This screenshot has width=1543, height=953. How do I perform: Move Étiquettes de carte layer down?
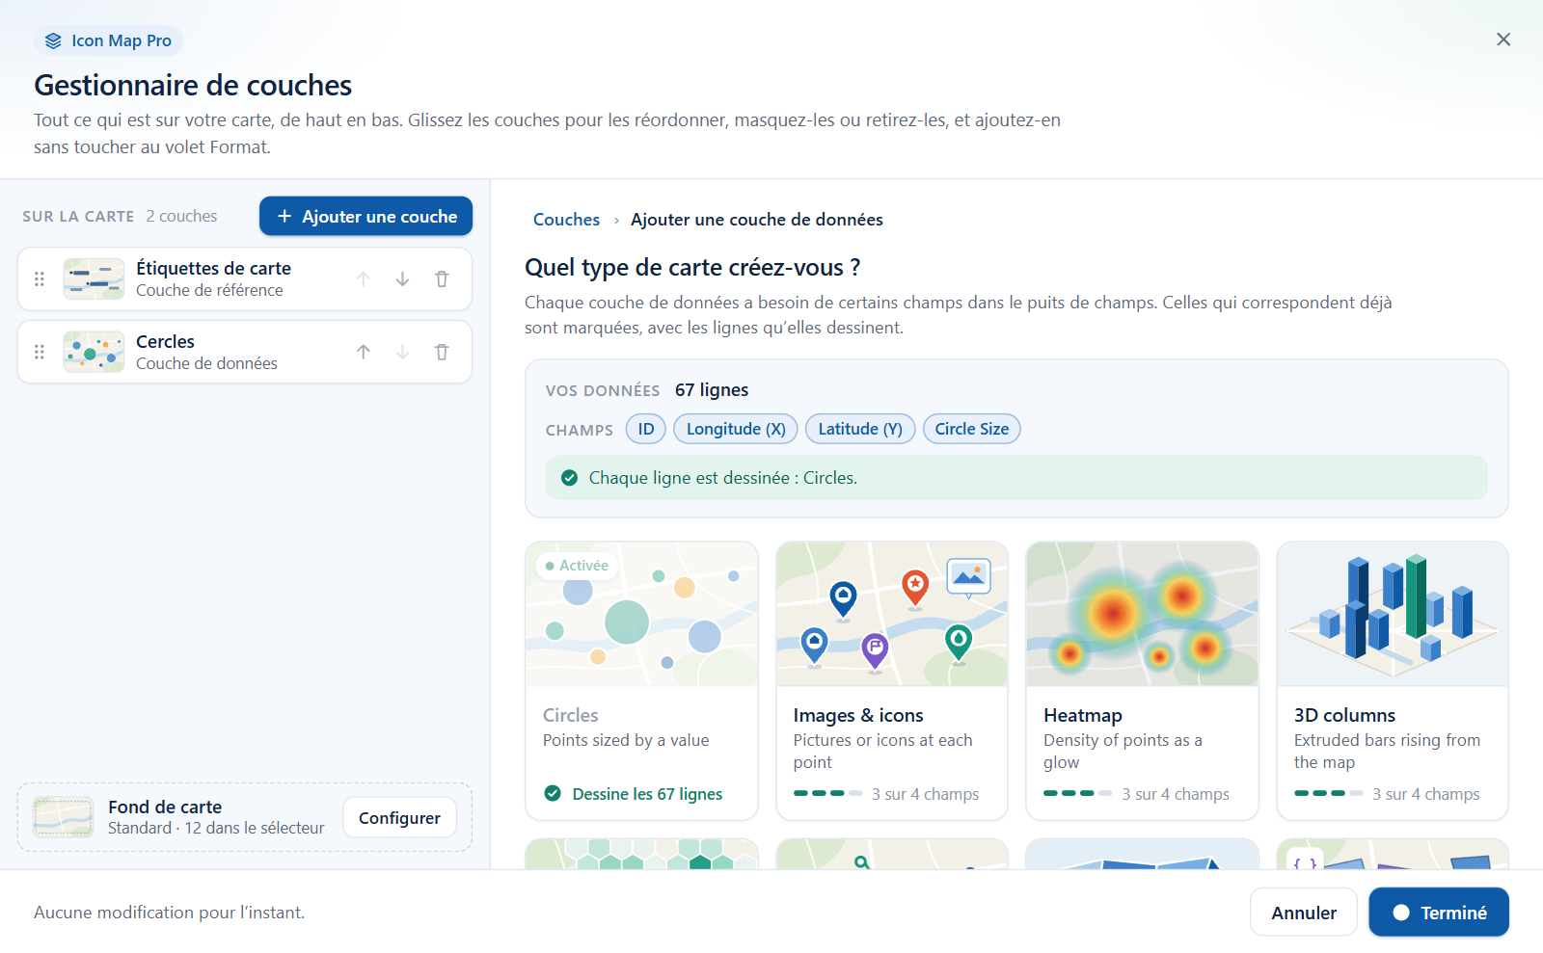tap(402, 279)
